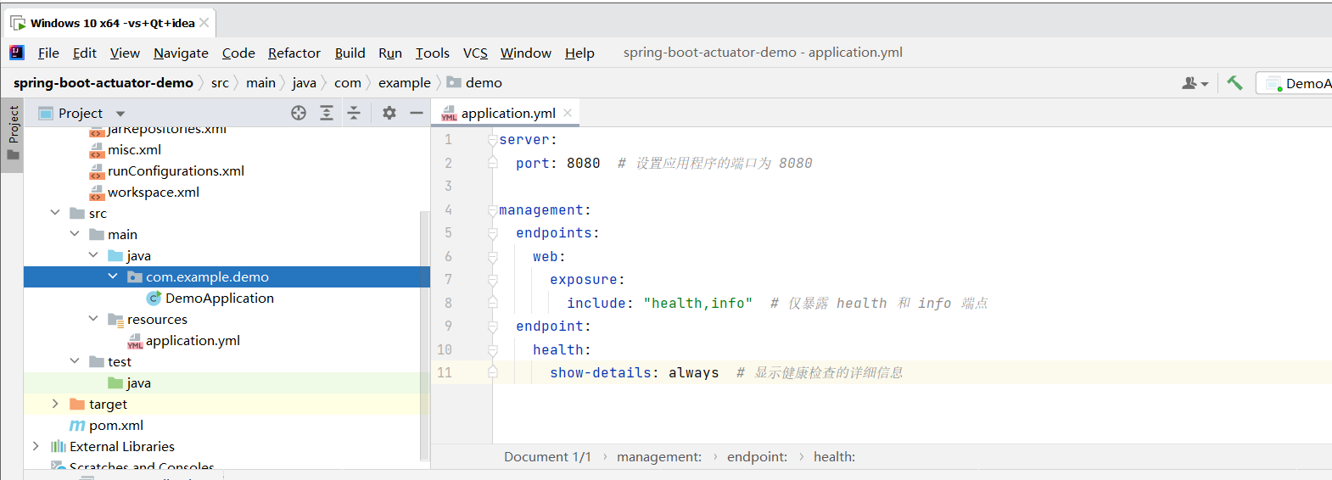Click the Build project hammer icon

pyautogui.click(x=1234, y=83)
